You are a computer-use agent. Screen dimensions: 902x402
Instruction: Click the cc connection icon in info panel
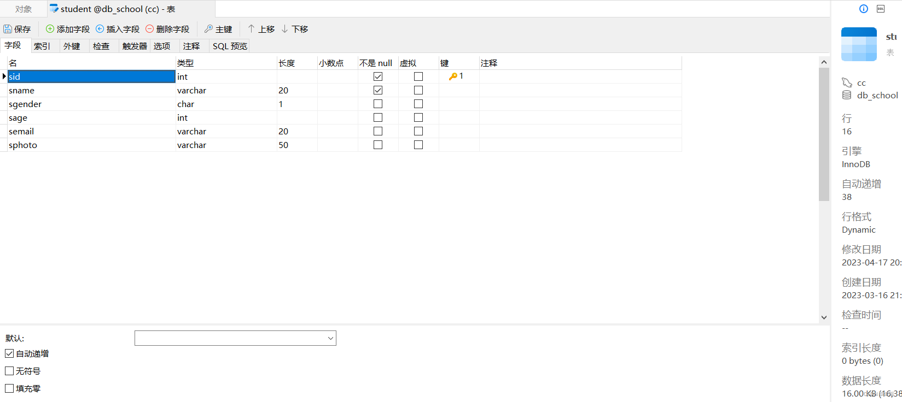point(847,82)
